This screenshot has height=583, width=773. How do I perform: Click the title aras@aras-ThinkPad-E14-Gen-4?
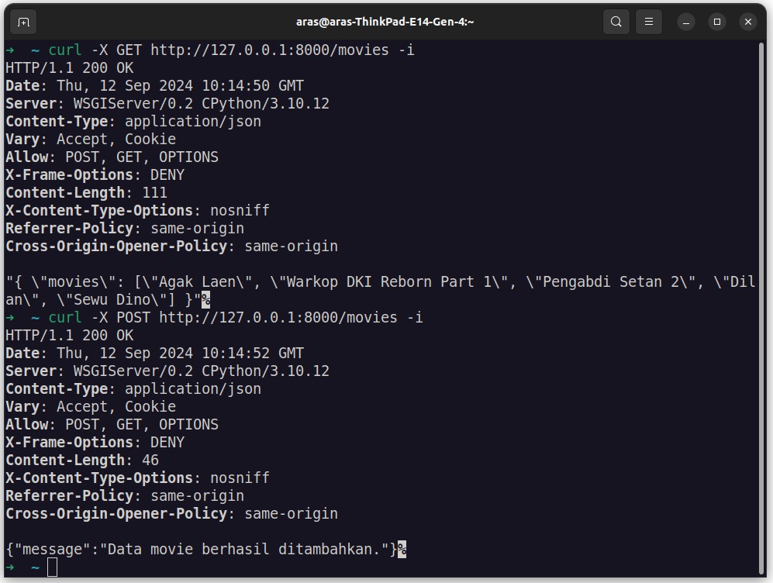click(x=385, y=22)
